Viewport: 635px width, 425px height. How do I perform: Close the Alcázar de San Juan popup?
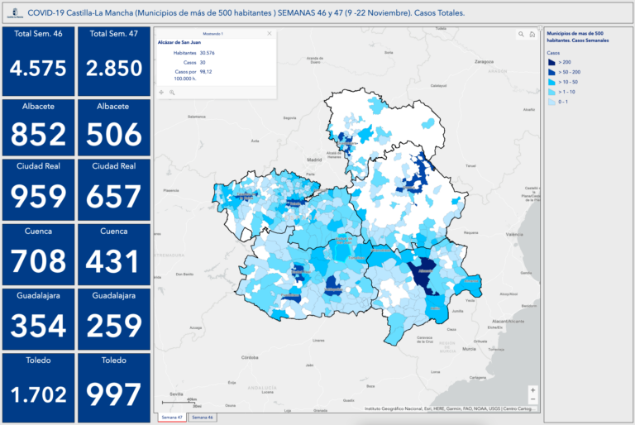coord(269,33)
